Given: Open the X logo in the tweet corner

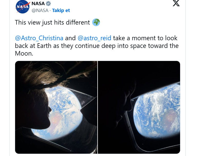Looking at the screenshot, I should (176, 3).
